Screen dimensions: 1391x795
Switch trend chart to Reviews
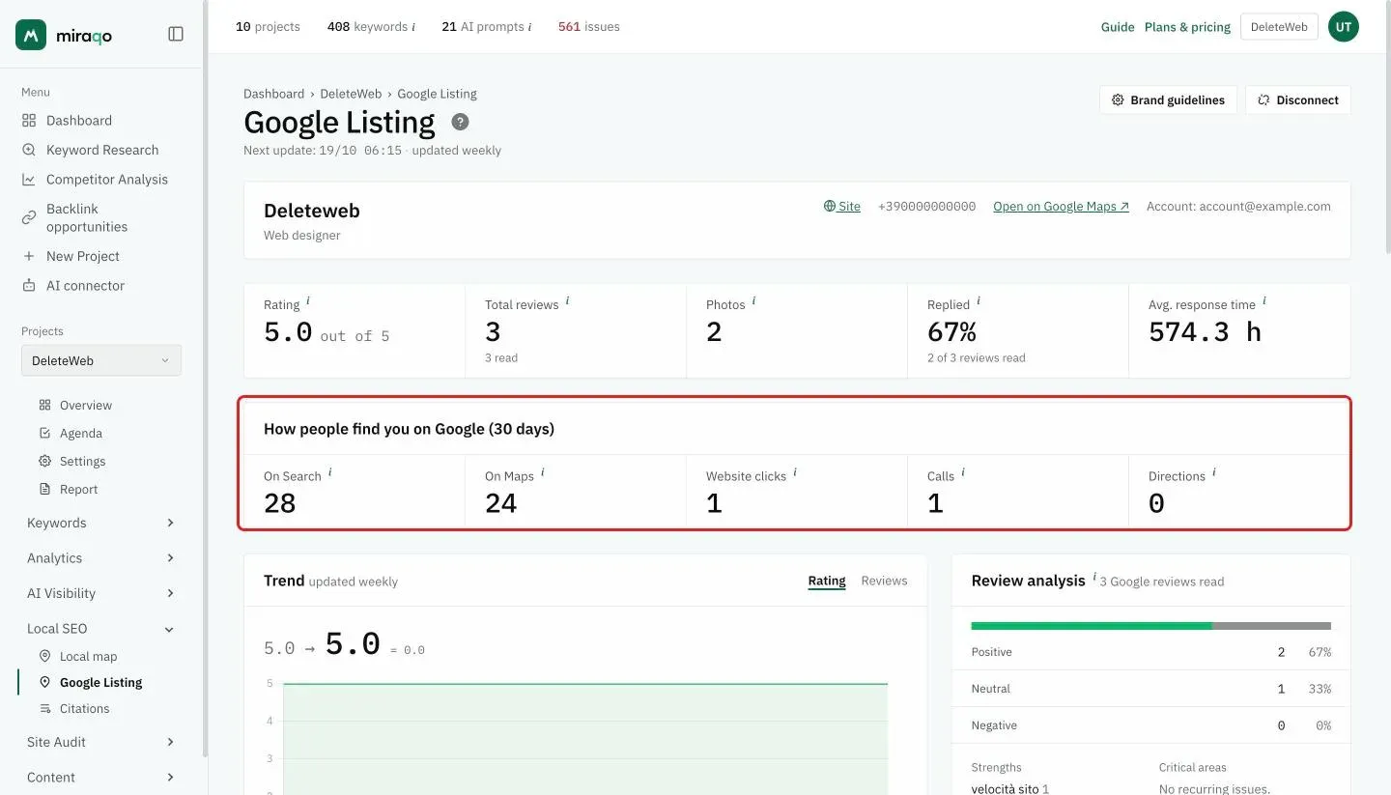coord(884,581)
